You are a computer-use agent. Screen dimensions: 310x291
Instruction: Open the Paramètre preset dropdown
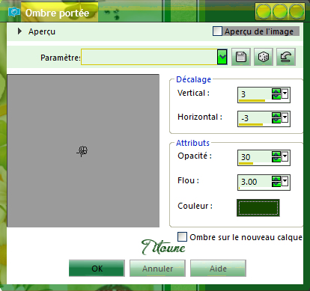(x=222, y=57)
